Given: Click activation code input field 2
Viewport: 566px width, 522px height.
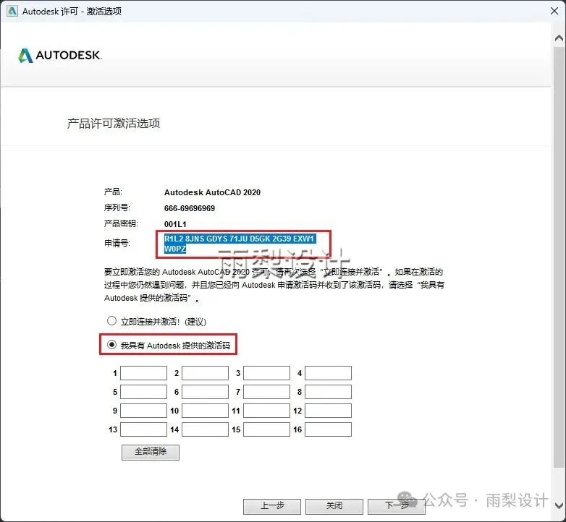Looking at the screenshot, I should (x=205, y=373).
